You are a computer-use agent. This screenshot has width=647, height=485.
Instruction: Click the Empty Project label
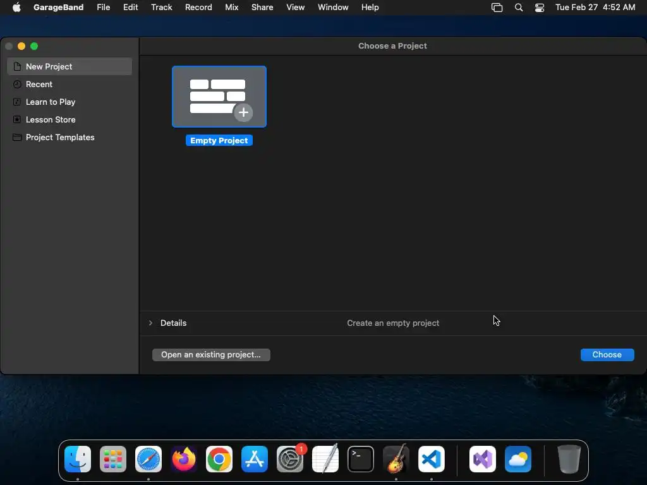219,141
